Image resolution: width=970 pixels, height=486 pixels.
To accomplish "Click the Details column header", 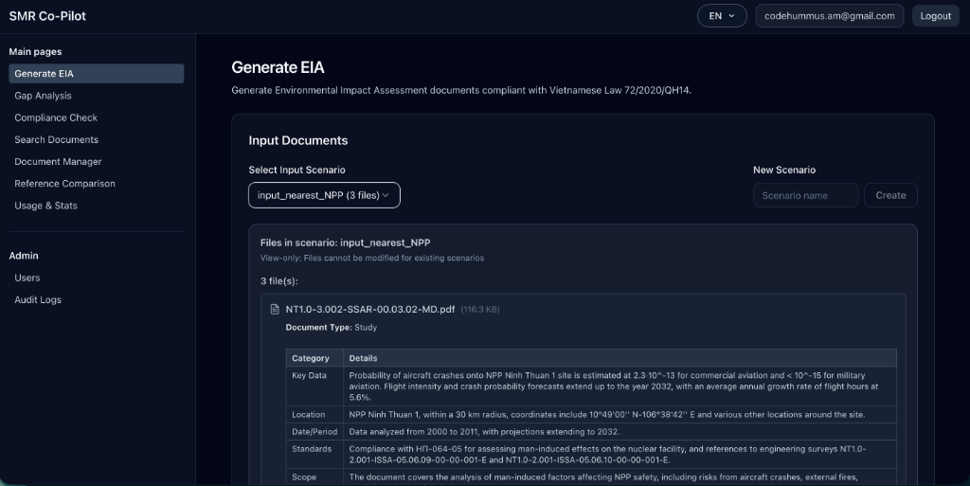I will pyautogui.click(x=620, y=358).
